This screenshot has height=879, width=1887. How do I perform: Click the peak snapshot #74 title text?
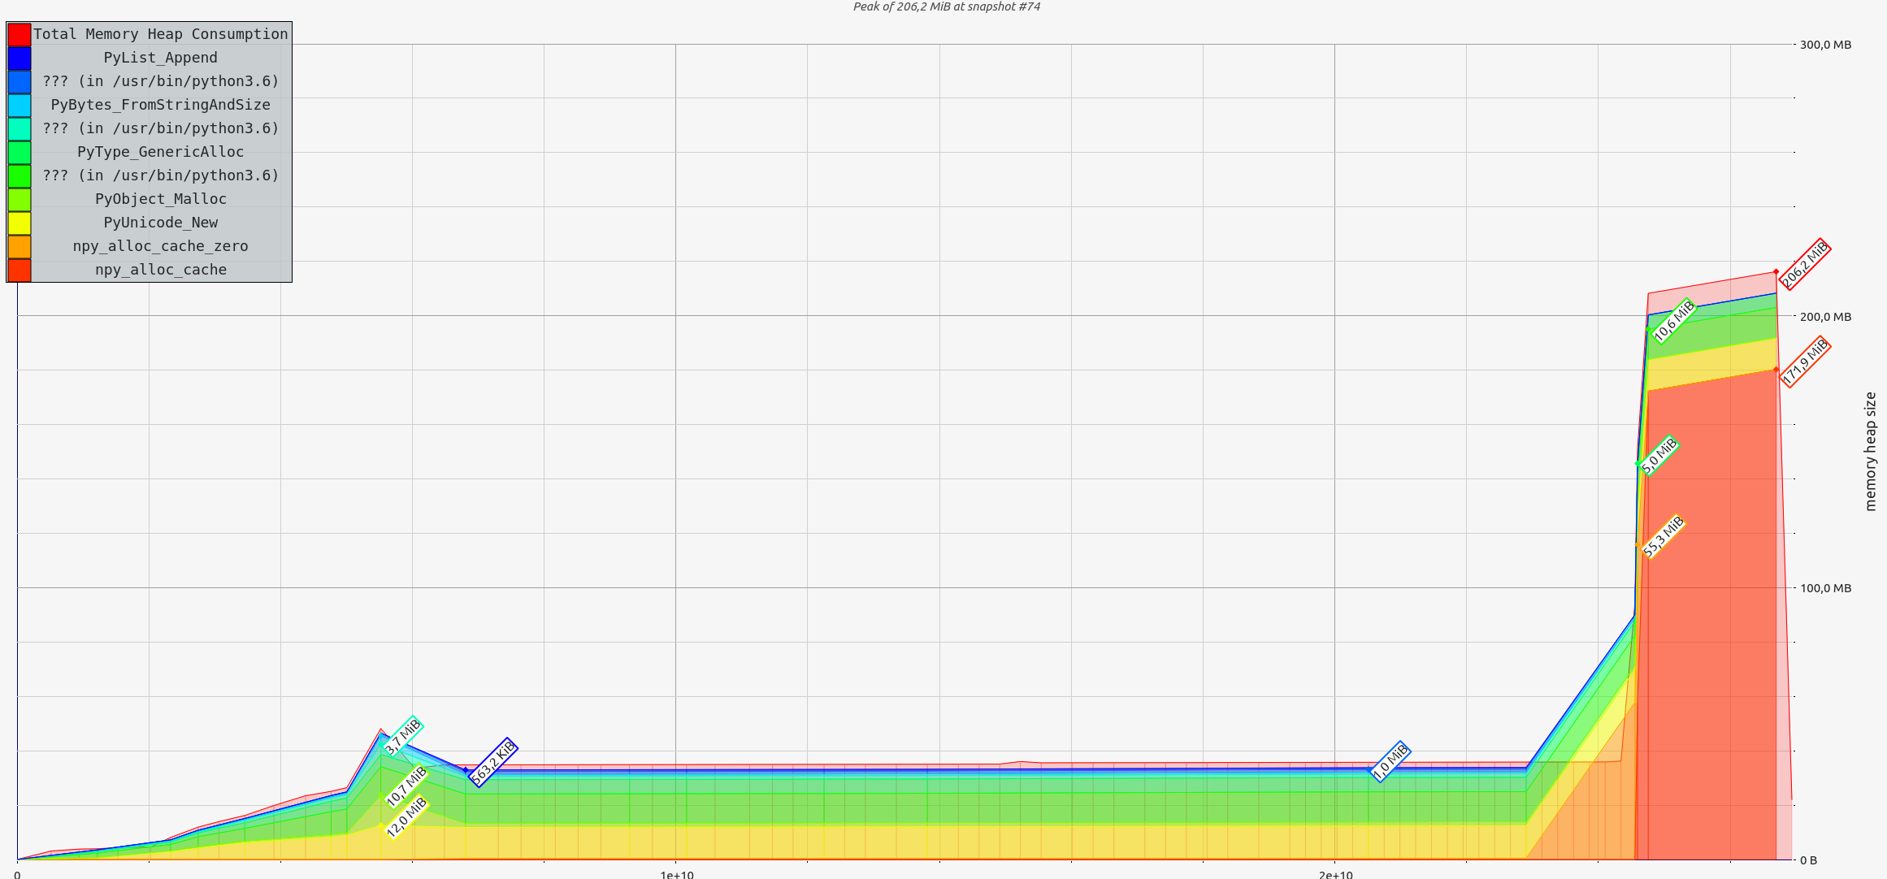point(946,6)
